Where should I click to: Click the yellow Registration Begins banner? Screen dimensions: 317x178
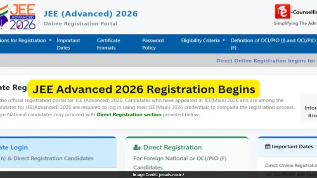coord(144,89)
